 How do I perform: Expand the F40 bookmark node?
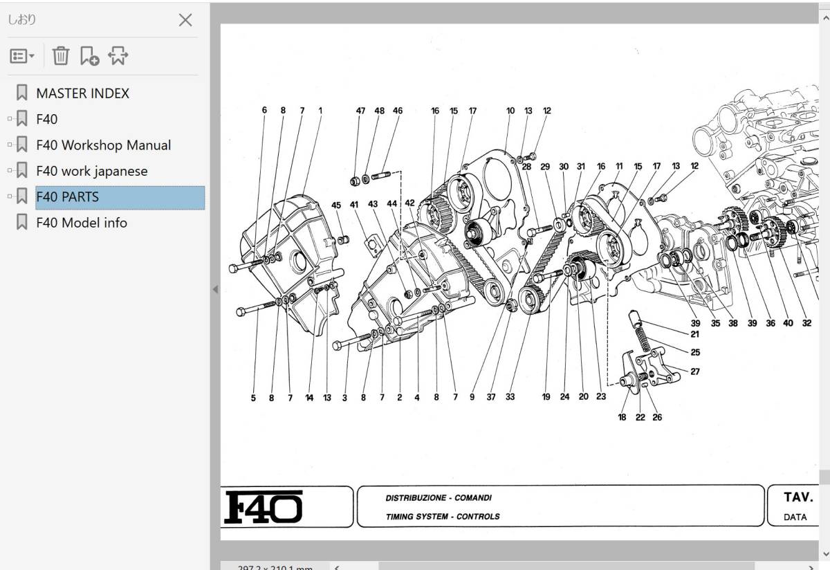(x=10, y=119)
